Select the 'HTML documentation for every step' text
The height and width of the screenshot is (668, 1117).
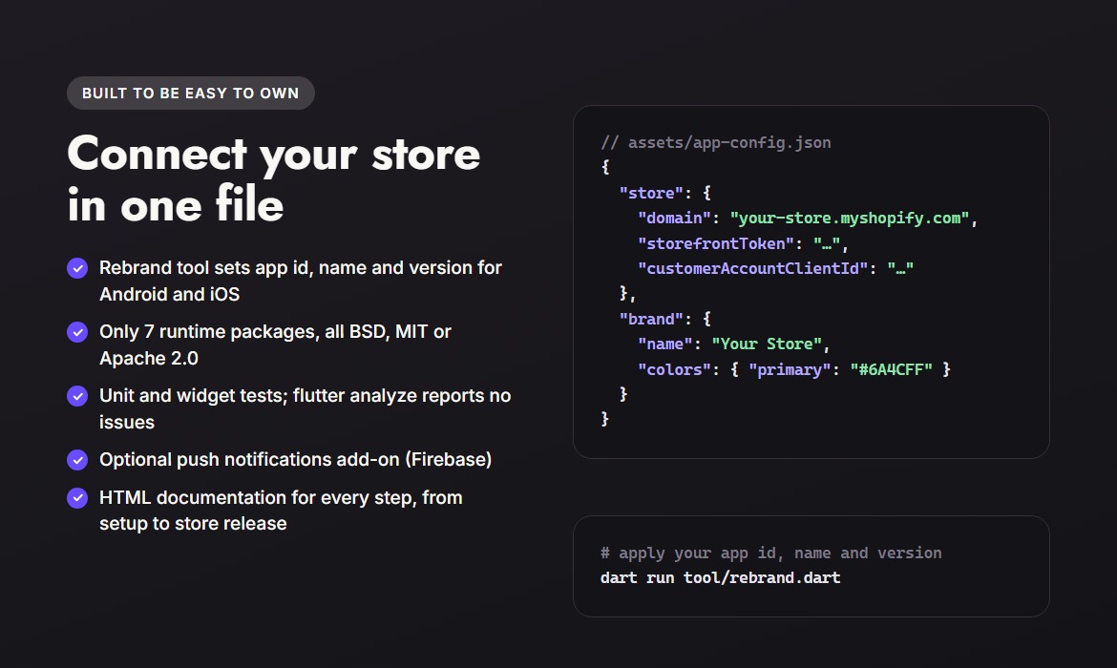click(258, 497)
